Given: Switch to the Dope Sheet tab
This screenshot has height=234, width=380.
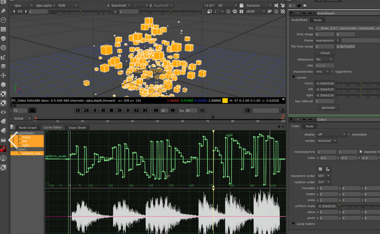Looking at the screenshot, I should 77,128.
